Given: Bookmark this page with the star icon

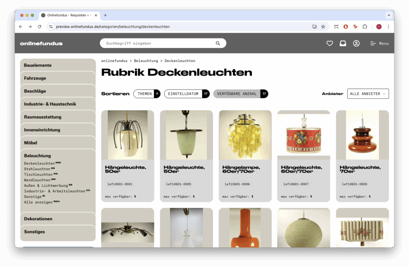Looking at the screenshot, I should tap(323, 27).
